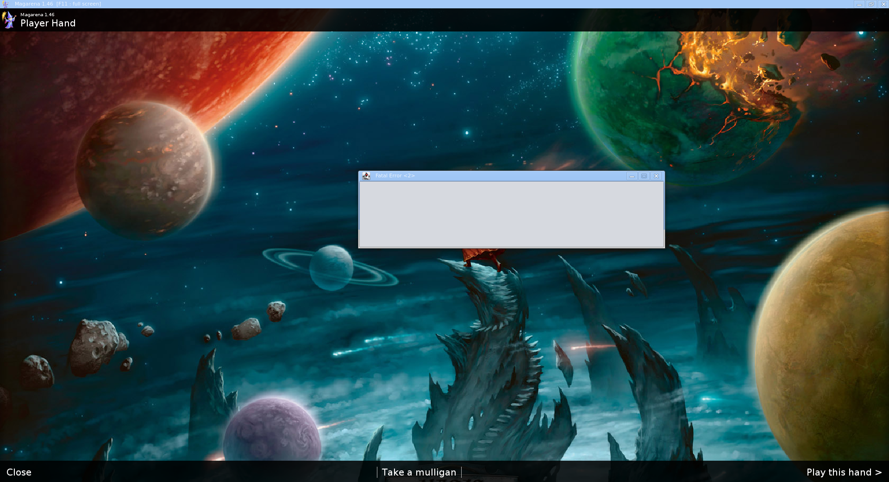Click the Fatal Error <2> title text
Viewport: 889px width, 482px height.
point(395,176)
